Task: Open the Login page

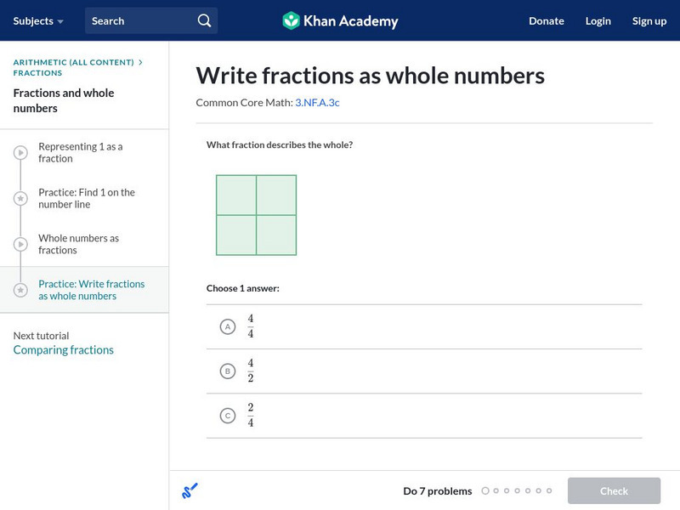Action: 598,20
